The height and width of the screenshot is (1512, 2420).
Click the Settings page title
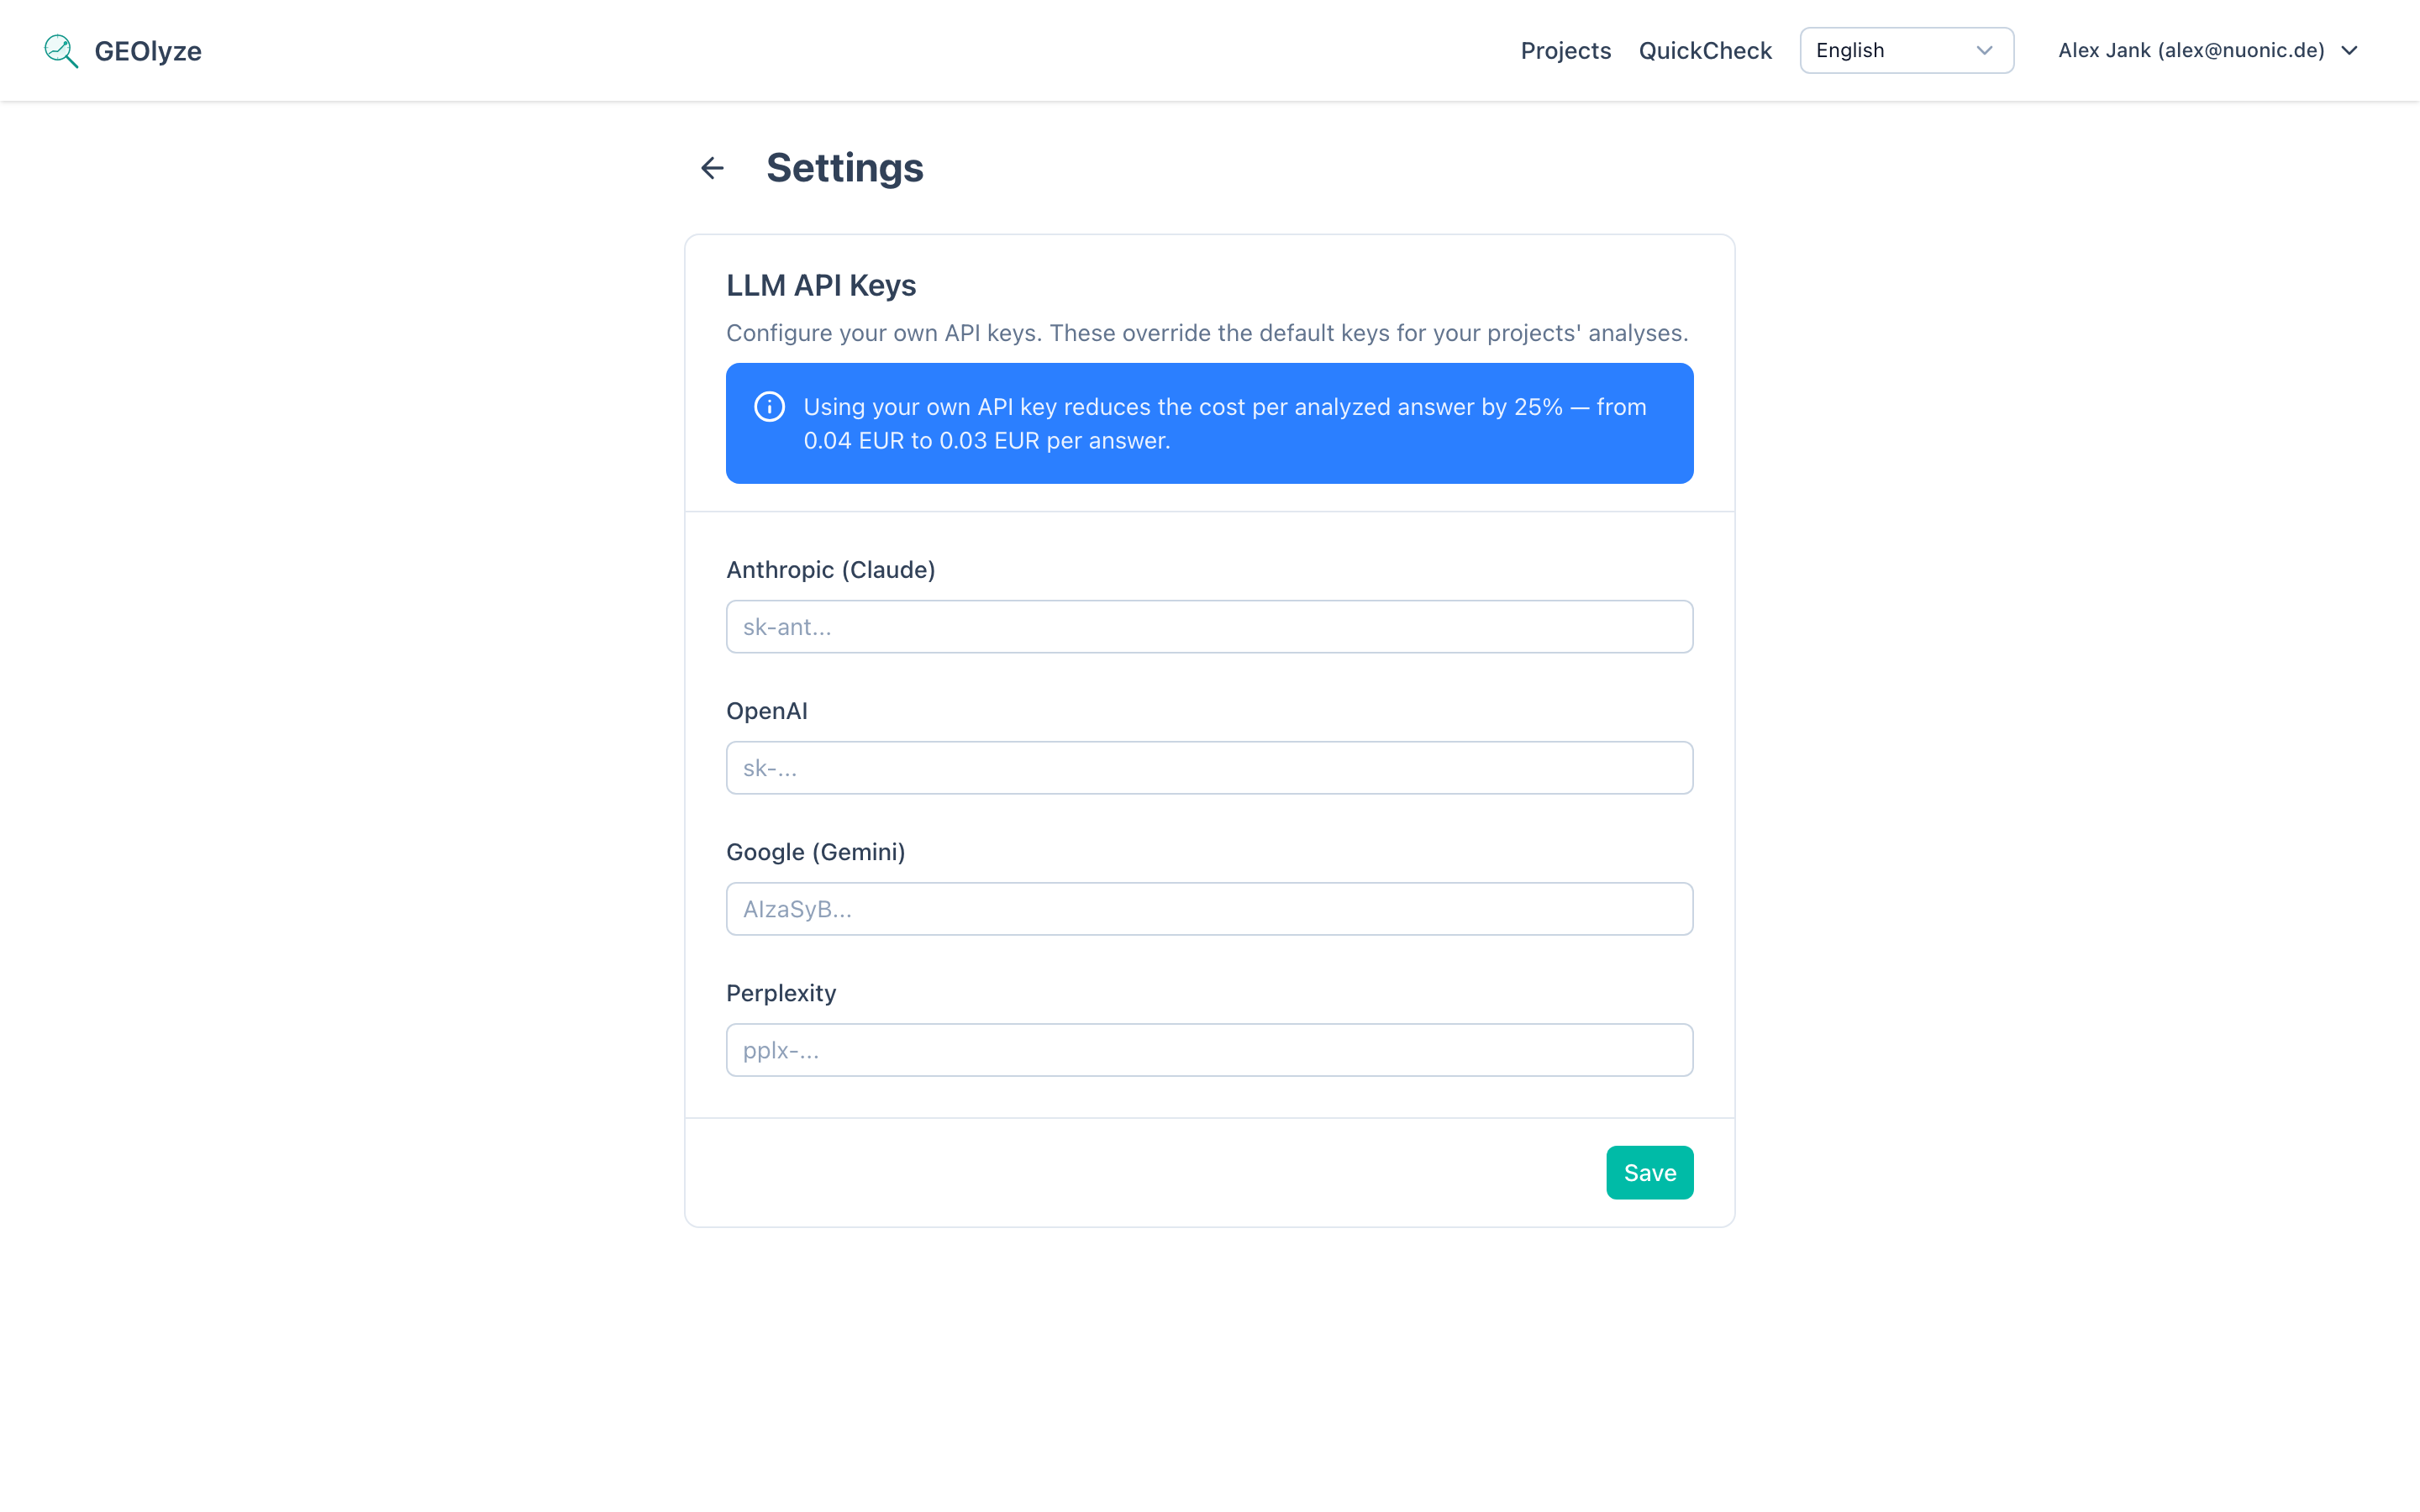pyautogui.click(x=845, y=167)
